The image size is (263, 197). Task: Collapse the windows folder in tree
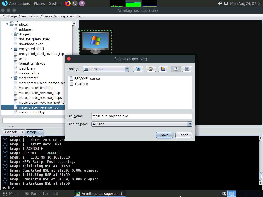[7, 24]
